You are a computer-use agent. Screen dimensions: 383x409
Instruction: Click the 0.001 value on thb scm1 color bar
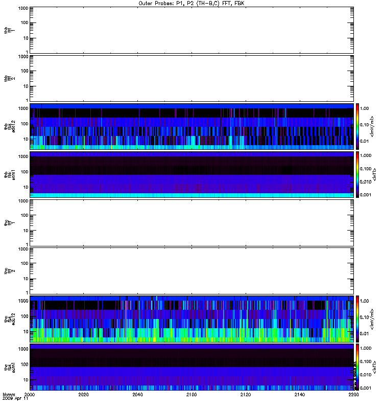click(x=366, y=195)
